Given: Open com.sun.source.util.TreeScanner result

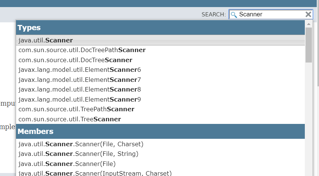Looking at the screenshot, I should click(160, 119).
